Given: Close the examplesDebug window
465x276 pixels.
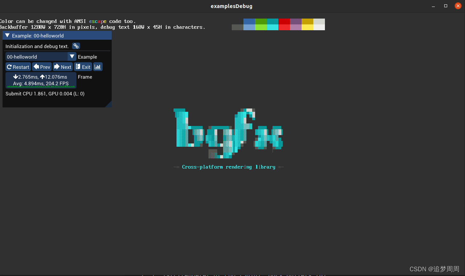Looking at the screenshot, I should coord(458,6).
